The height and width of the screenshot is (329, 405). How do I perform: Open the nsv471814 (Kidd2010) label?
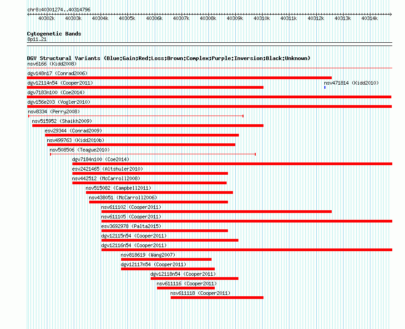[x=351, y=83]
